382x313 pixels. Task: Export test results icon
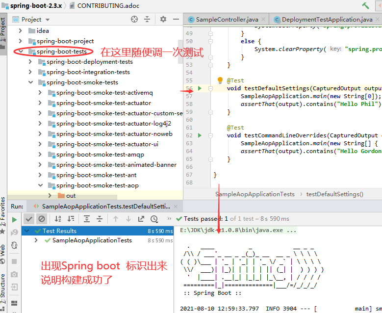coord(141,219)
